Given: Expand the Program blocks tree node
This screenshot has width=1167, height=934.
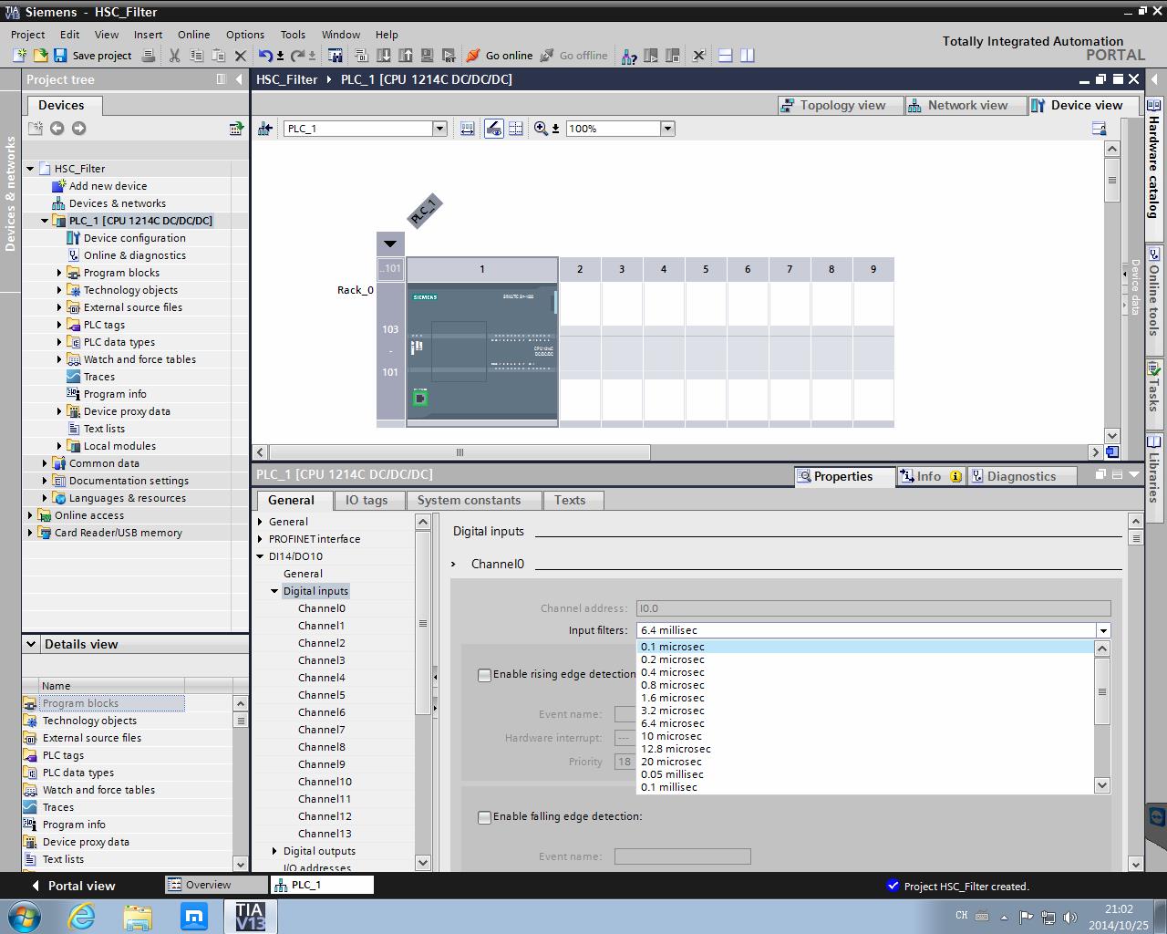Looking at the screenshot, I should tap(60, 273).
